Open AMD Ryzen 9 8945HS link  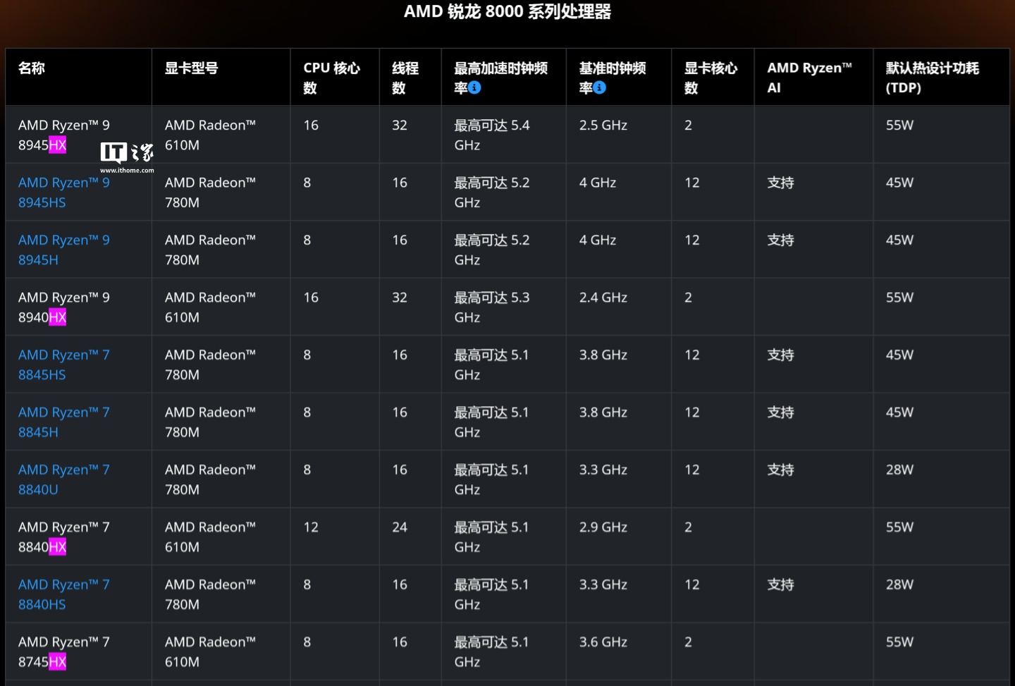click(64, 192)
